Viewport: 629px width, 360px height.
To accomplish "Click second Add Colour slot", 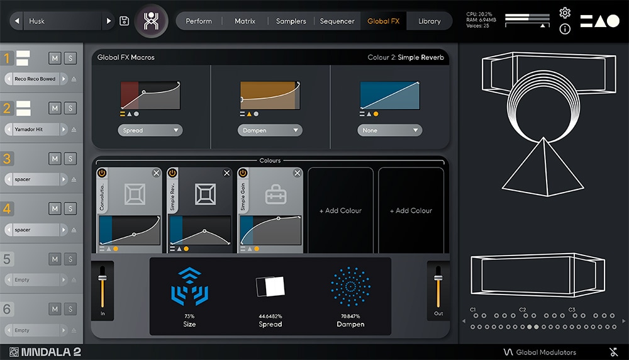I will click(x=411, y=210).
